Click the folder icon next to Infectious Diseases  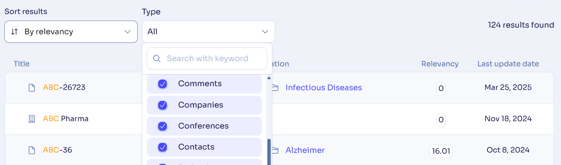[275, 88]
